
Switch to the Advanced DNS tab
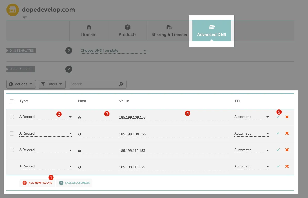pos(211,31)
